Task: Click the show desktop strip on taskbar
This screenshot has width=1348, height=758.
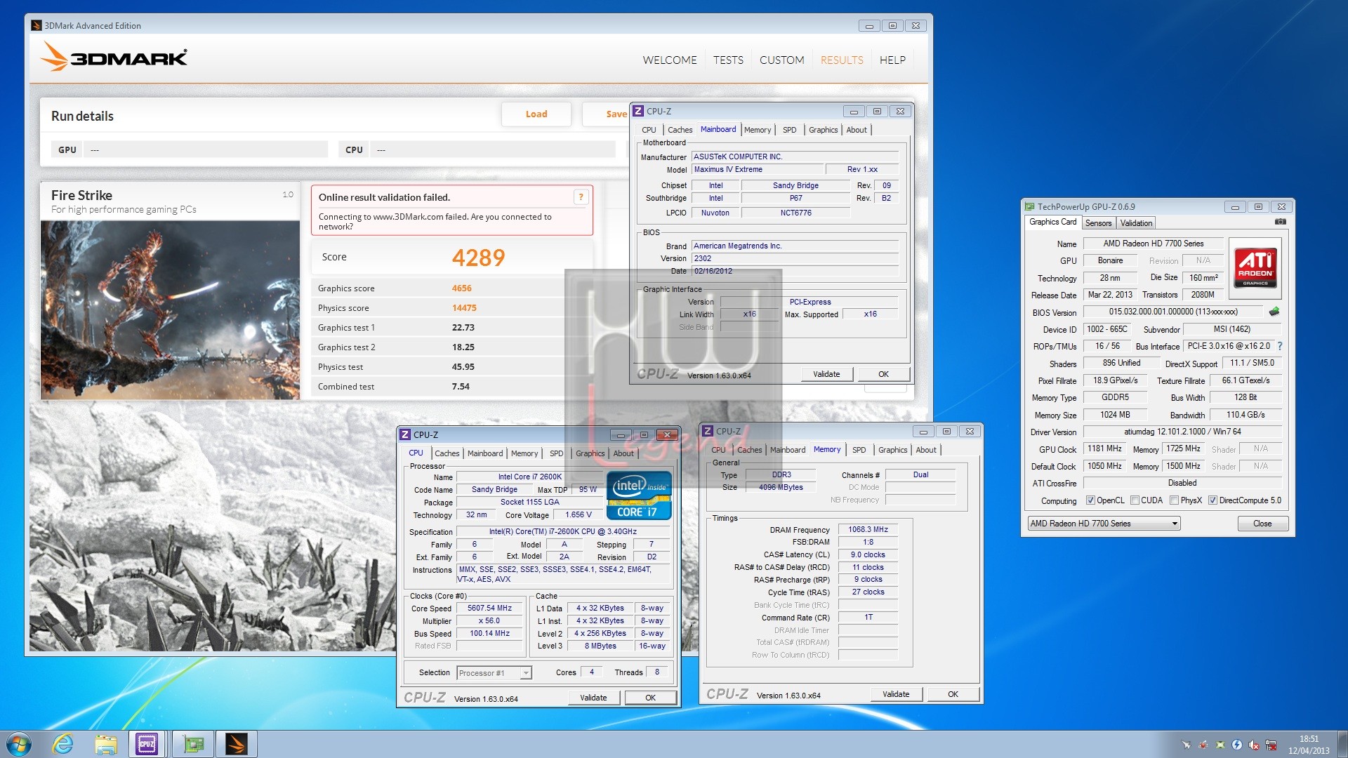Action: tap(1342, 744)
